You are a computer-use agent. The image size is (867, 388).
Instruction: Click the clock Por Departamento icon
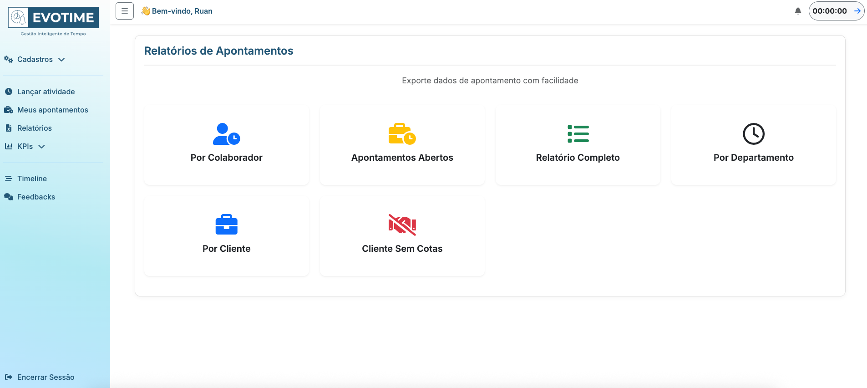[754, 134]
